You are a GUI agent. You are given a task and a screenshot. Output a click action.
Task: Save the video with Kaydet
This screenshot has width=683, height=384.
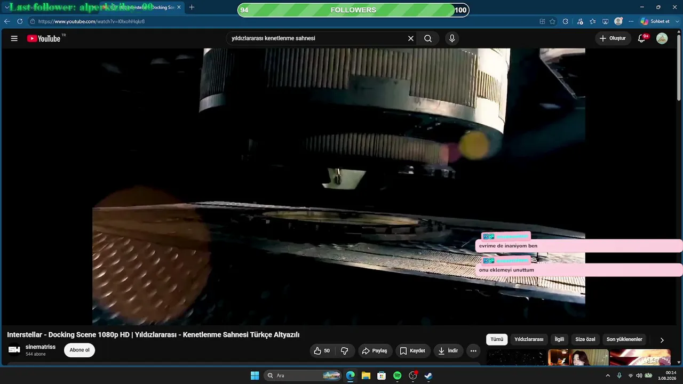[x=412, y=350]
